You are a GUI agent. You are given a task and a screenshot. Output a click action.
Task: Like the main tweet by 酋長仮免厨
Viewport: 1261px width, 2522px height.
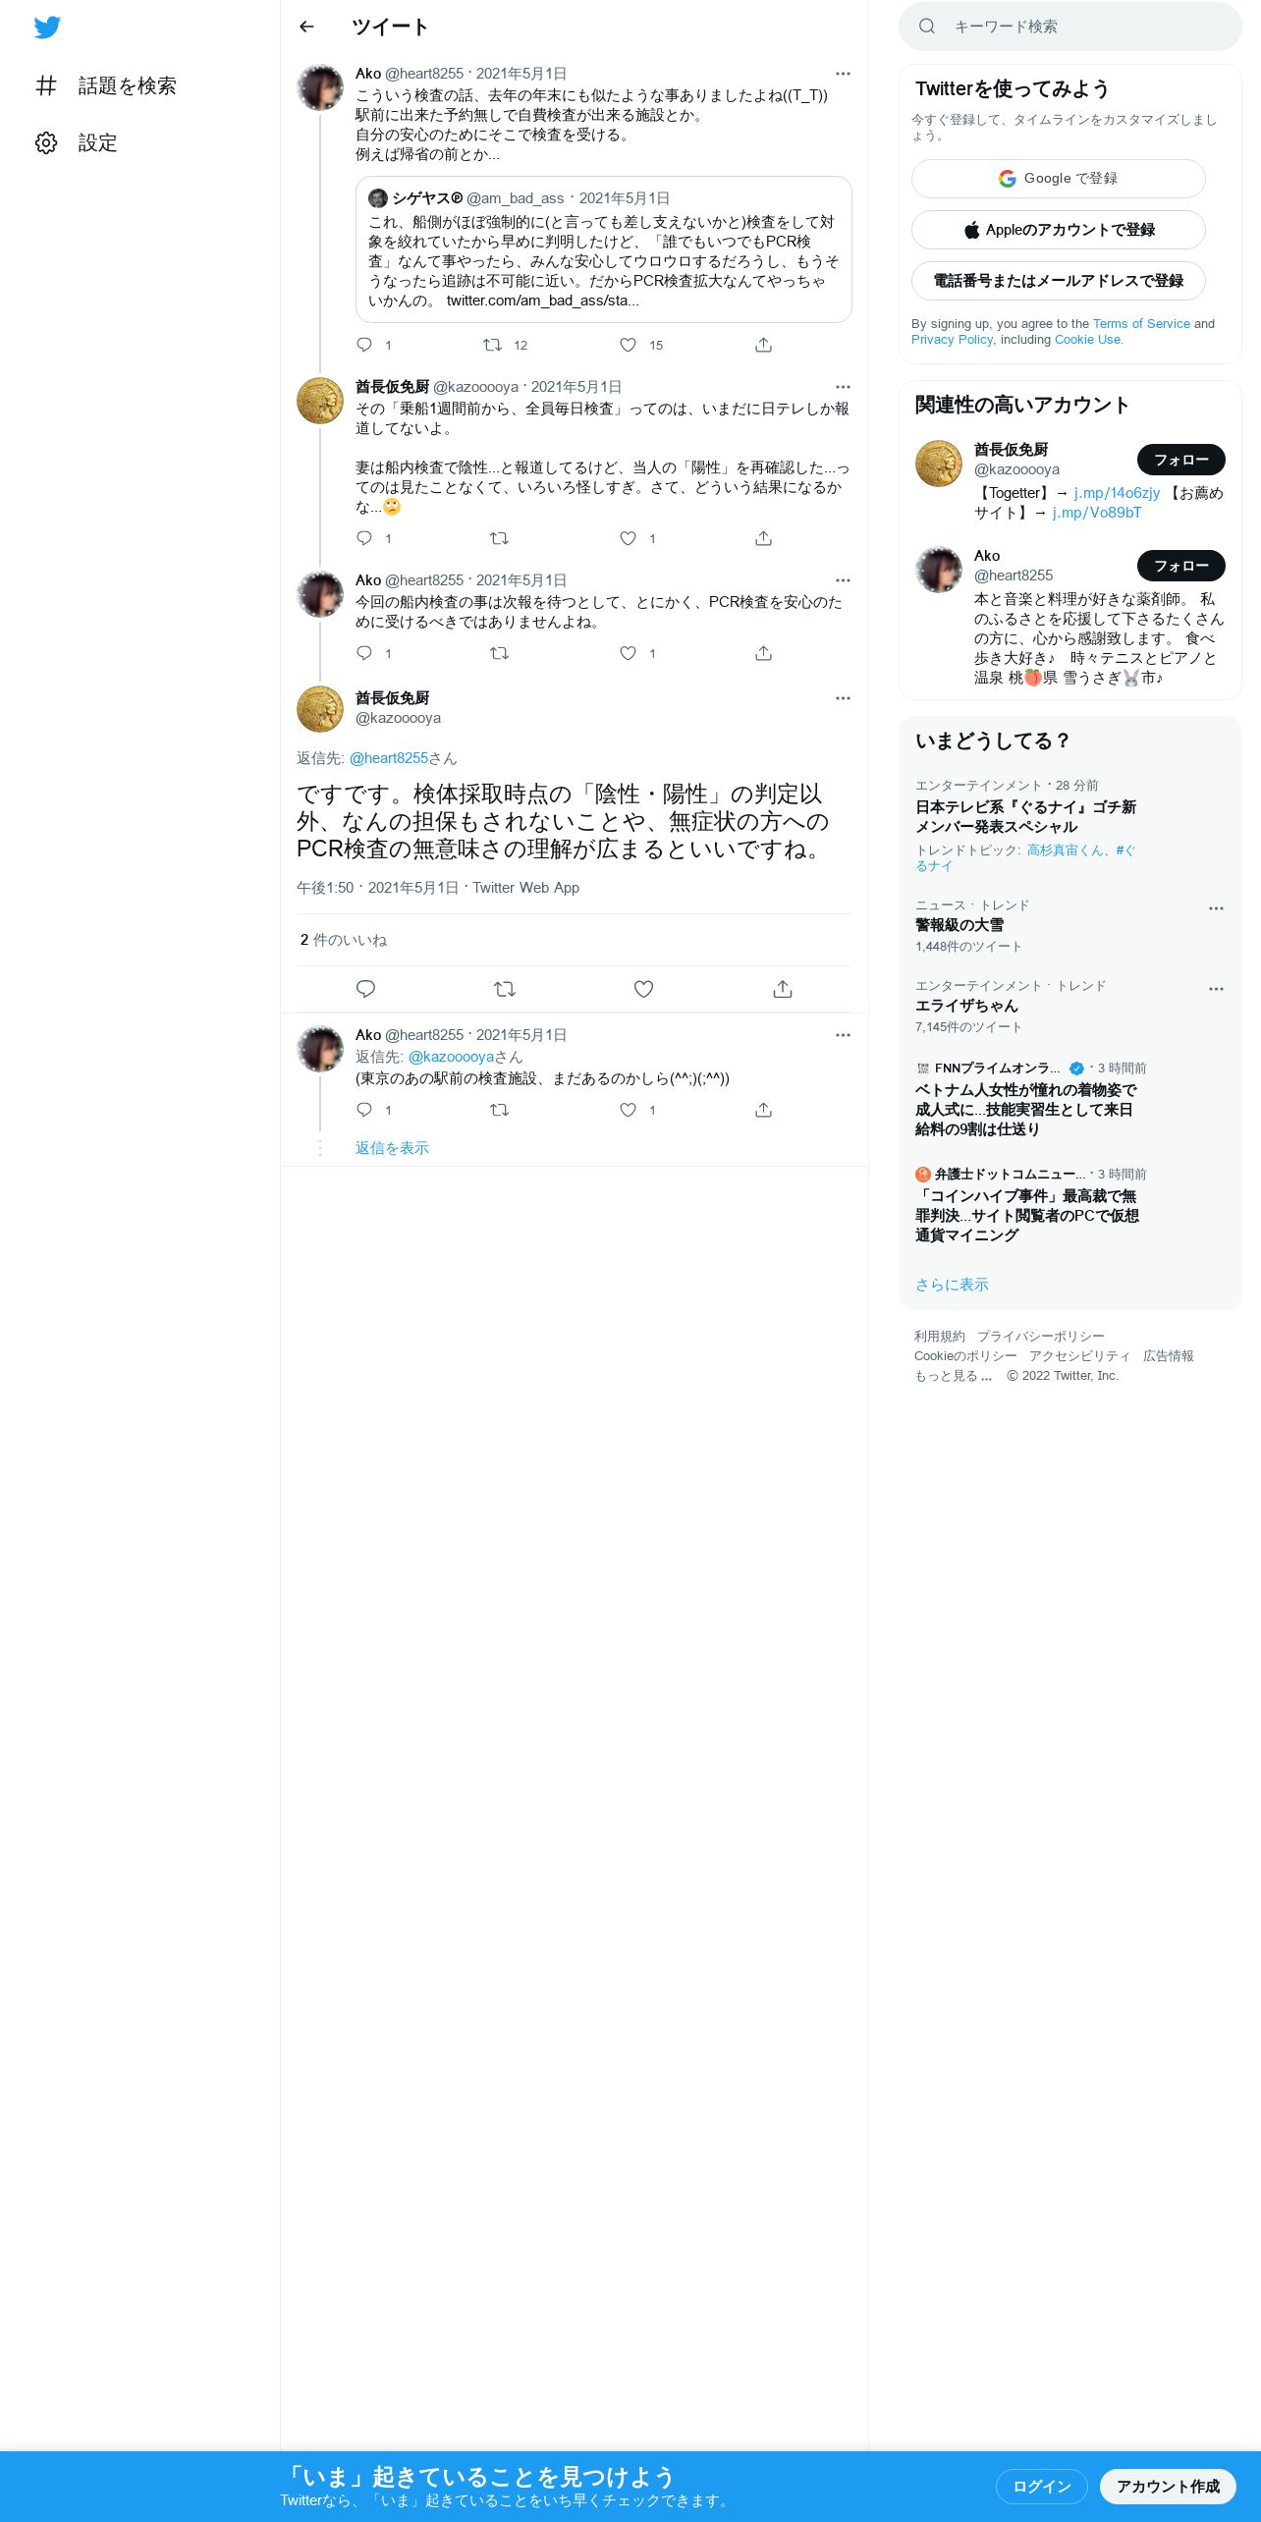(643, 989)
